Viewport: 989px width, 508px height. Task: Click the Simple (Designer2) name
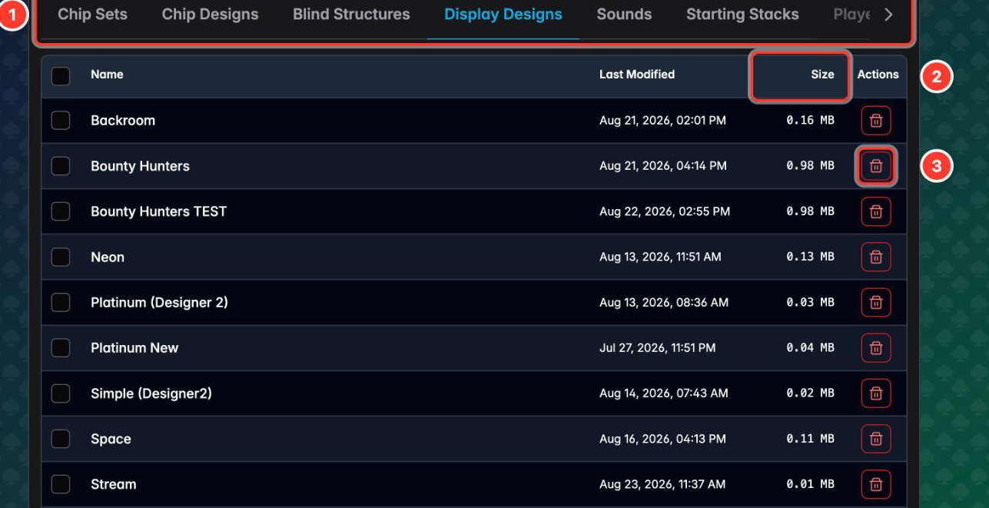pyautogui.click(x=151, y=393)
